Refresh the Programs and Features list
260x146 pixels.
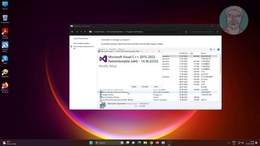(186, 32)
